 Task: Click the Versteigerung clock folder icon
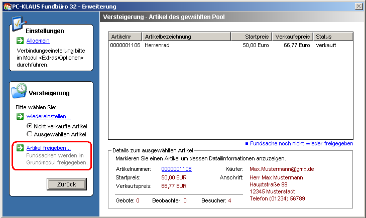[20, 90]
